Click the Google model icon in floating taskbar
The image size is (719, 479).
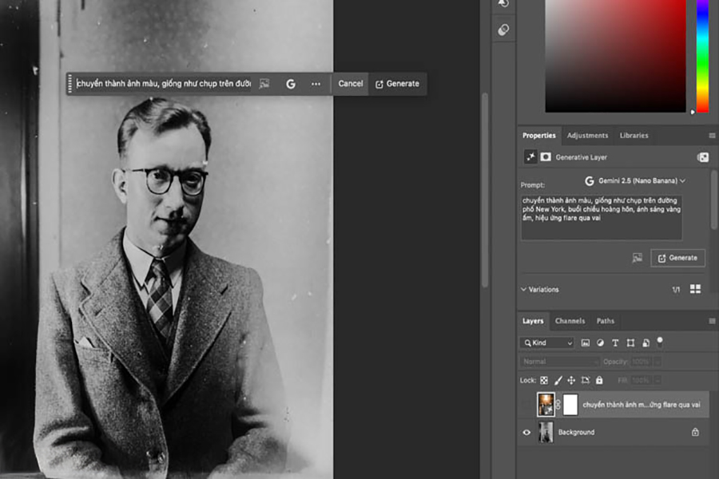pyautogui.click(x=290, y=84)
